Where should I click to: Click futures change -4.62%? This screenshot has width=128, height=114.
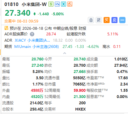93,47
